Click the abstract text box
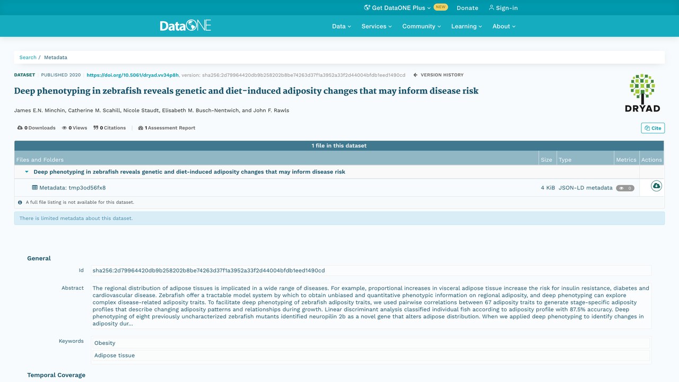679x382 pixels. pyautogui.click(x=371, y=306)
